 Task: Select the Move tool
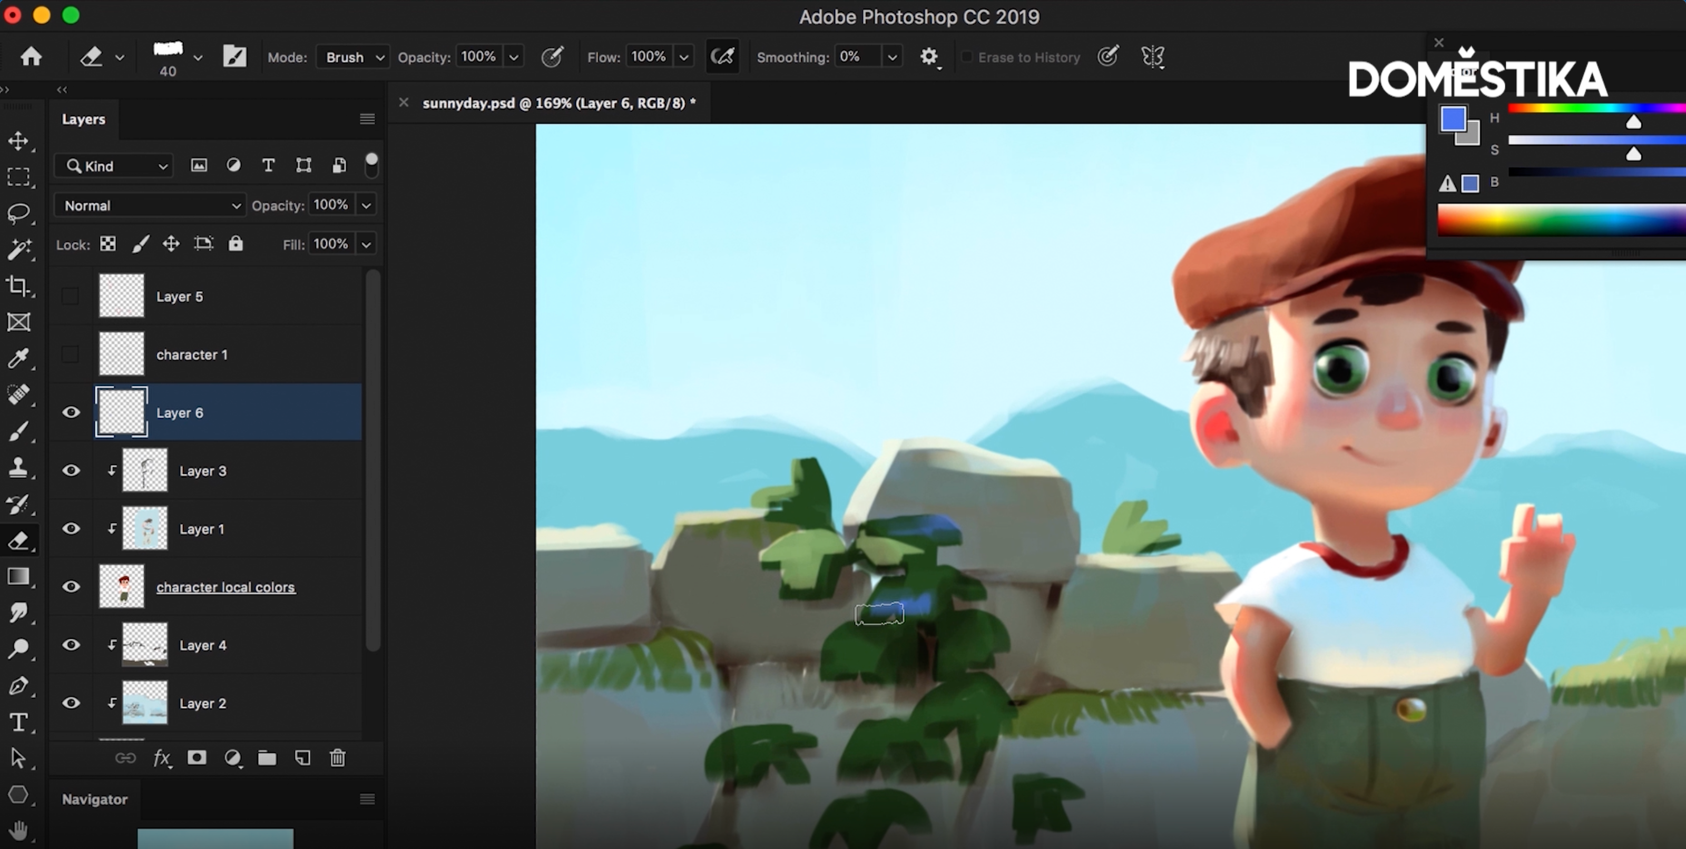[18, 141]
